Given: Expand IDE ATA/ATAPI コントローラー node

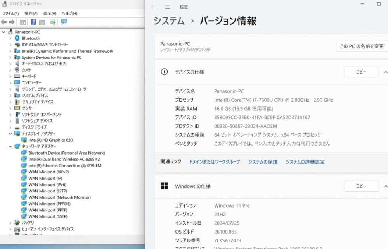Looking at the screenshot, I should pos(10,45).
